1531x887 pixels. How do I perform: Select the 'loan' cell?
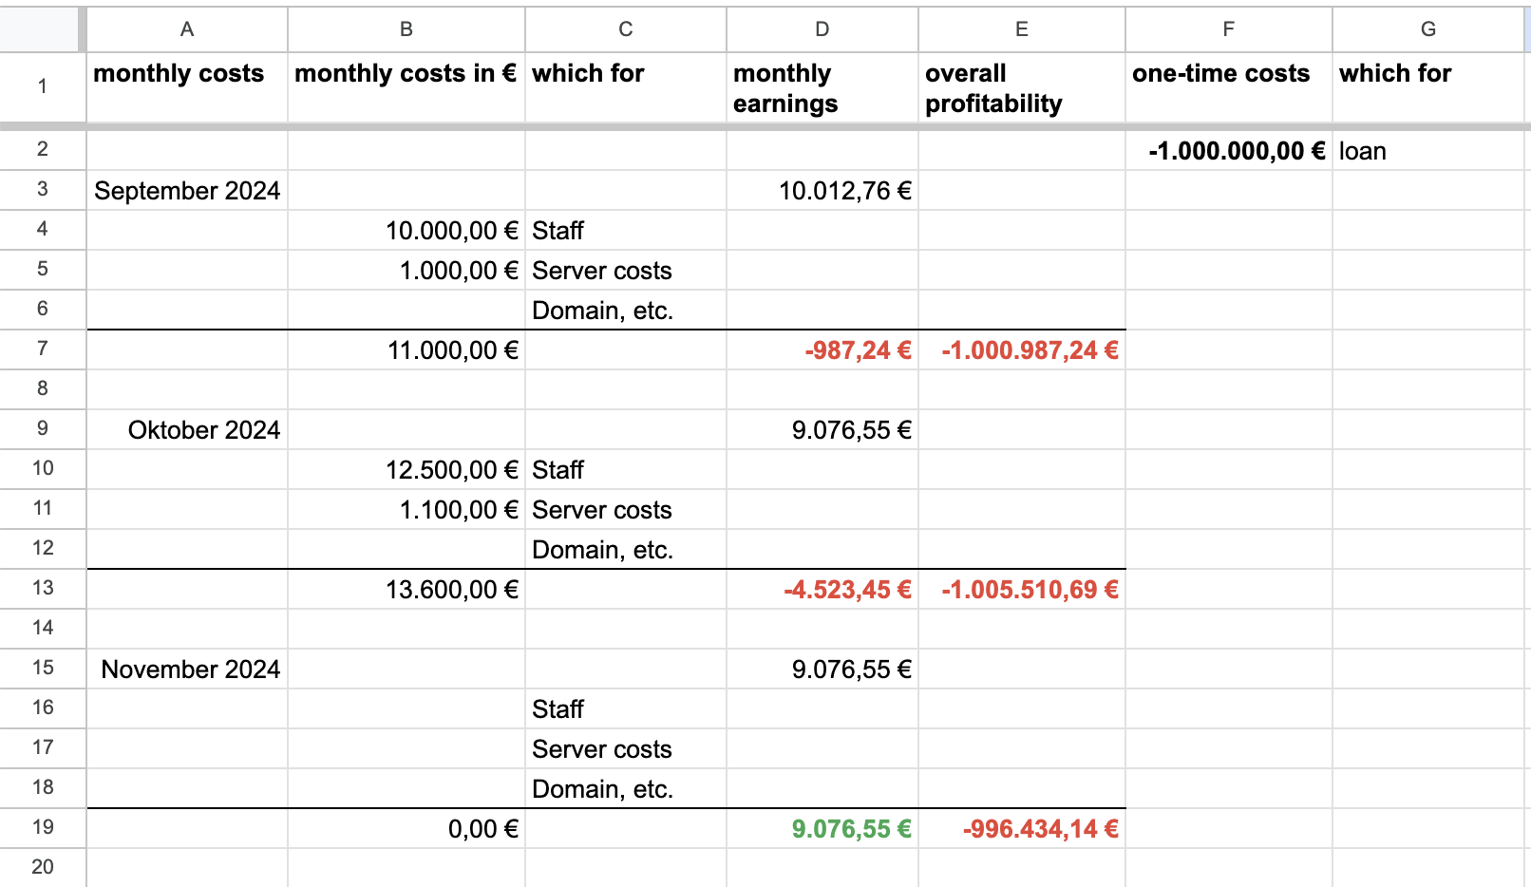1427,151
